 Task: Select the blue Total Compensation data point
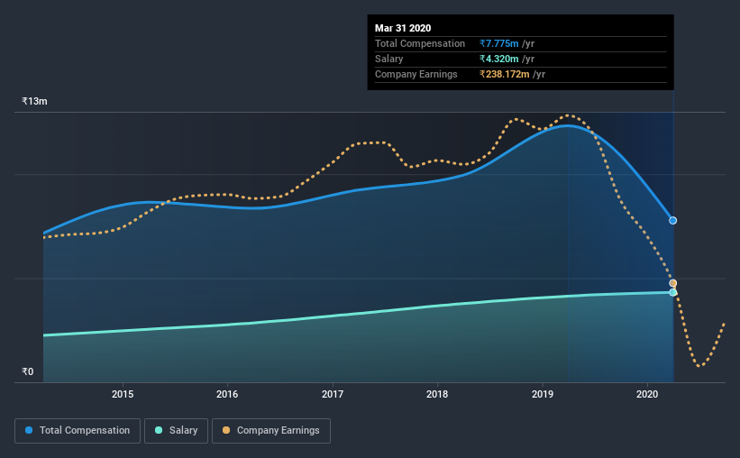(673, 221)
